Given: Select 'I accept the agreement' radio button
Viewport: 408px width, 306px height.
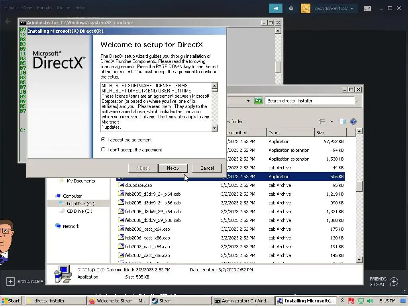Looking at the screenshot, I should pyautogui.click(x=103, y=140).
